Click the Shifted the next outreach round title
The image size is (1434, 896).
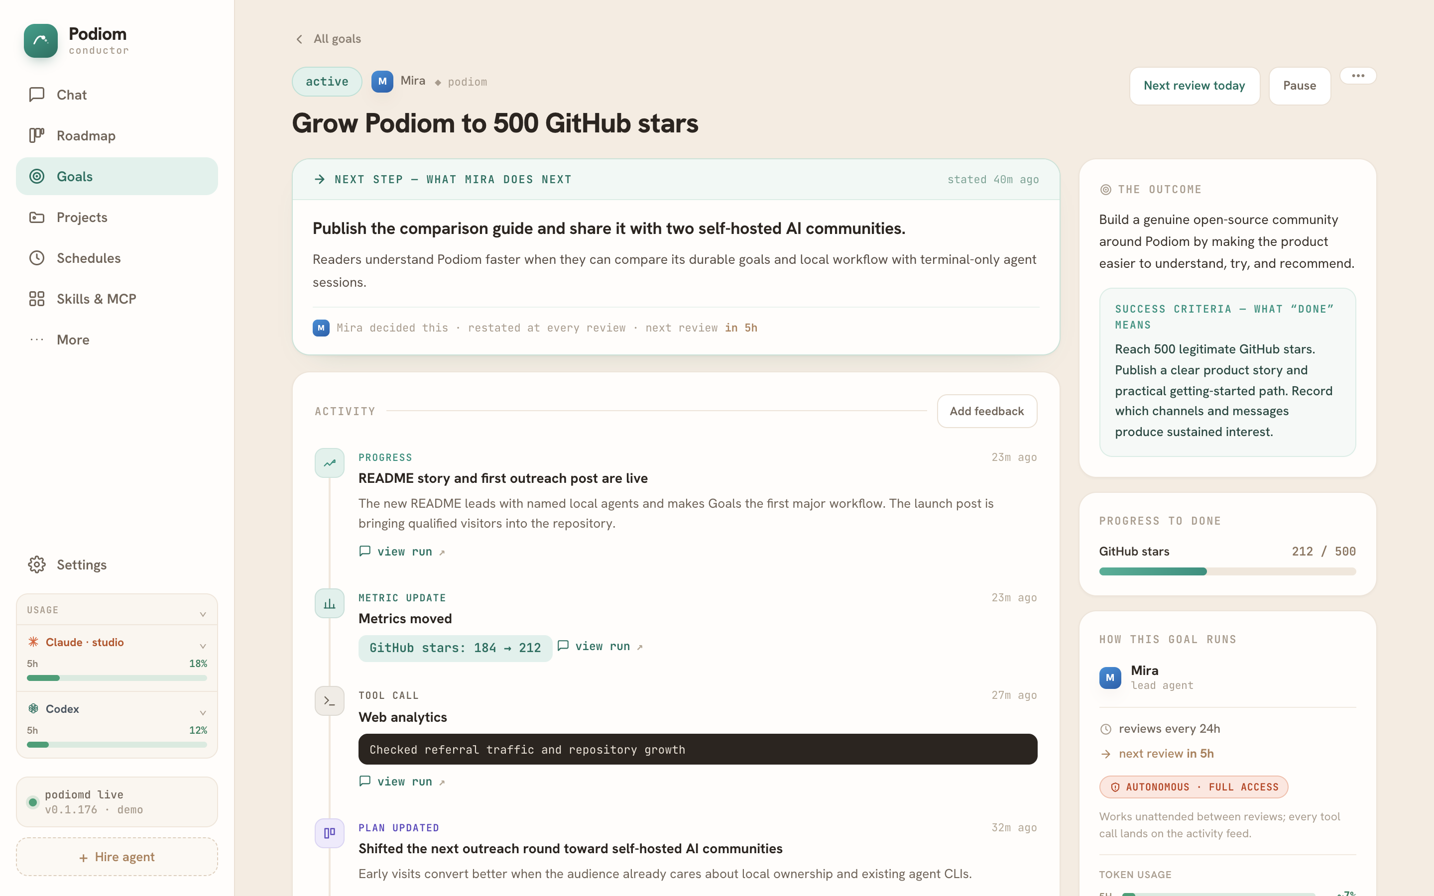(x=570, y=849)
